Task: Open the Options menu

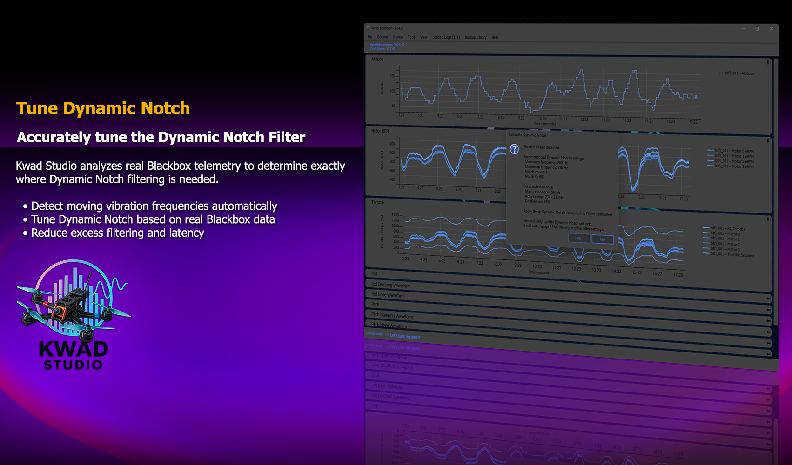Action: point(383,37)
